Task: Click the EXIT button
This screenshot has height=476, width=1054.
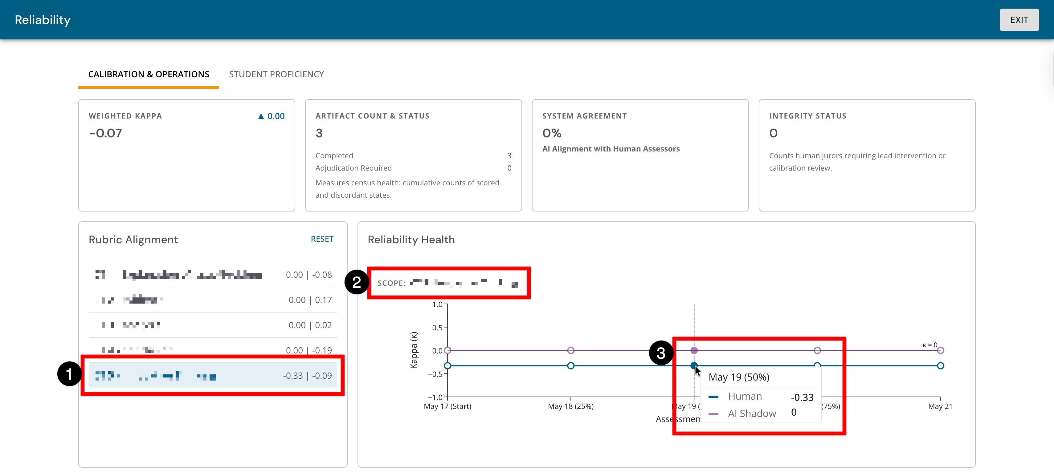Action: (x=1019, y=20)
